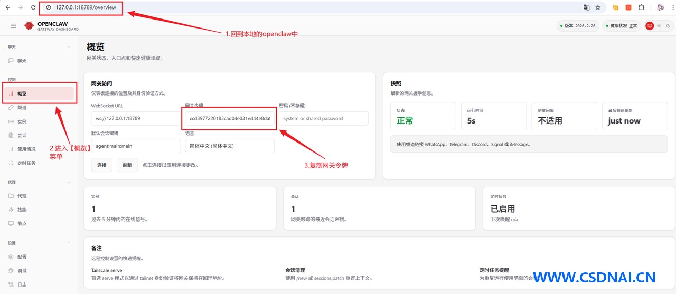Collapse the 聊天 sidebar section header
The height and width of the screenshot is (294, 676).
pyautogui.click(x=40, y=47)
